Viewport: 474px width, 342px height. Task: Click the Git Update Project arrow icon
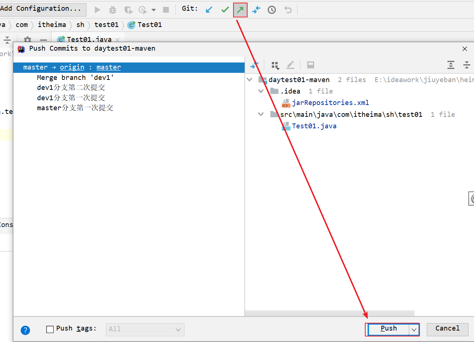coord(209,10)
